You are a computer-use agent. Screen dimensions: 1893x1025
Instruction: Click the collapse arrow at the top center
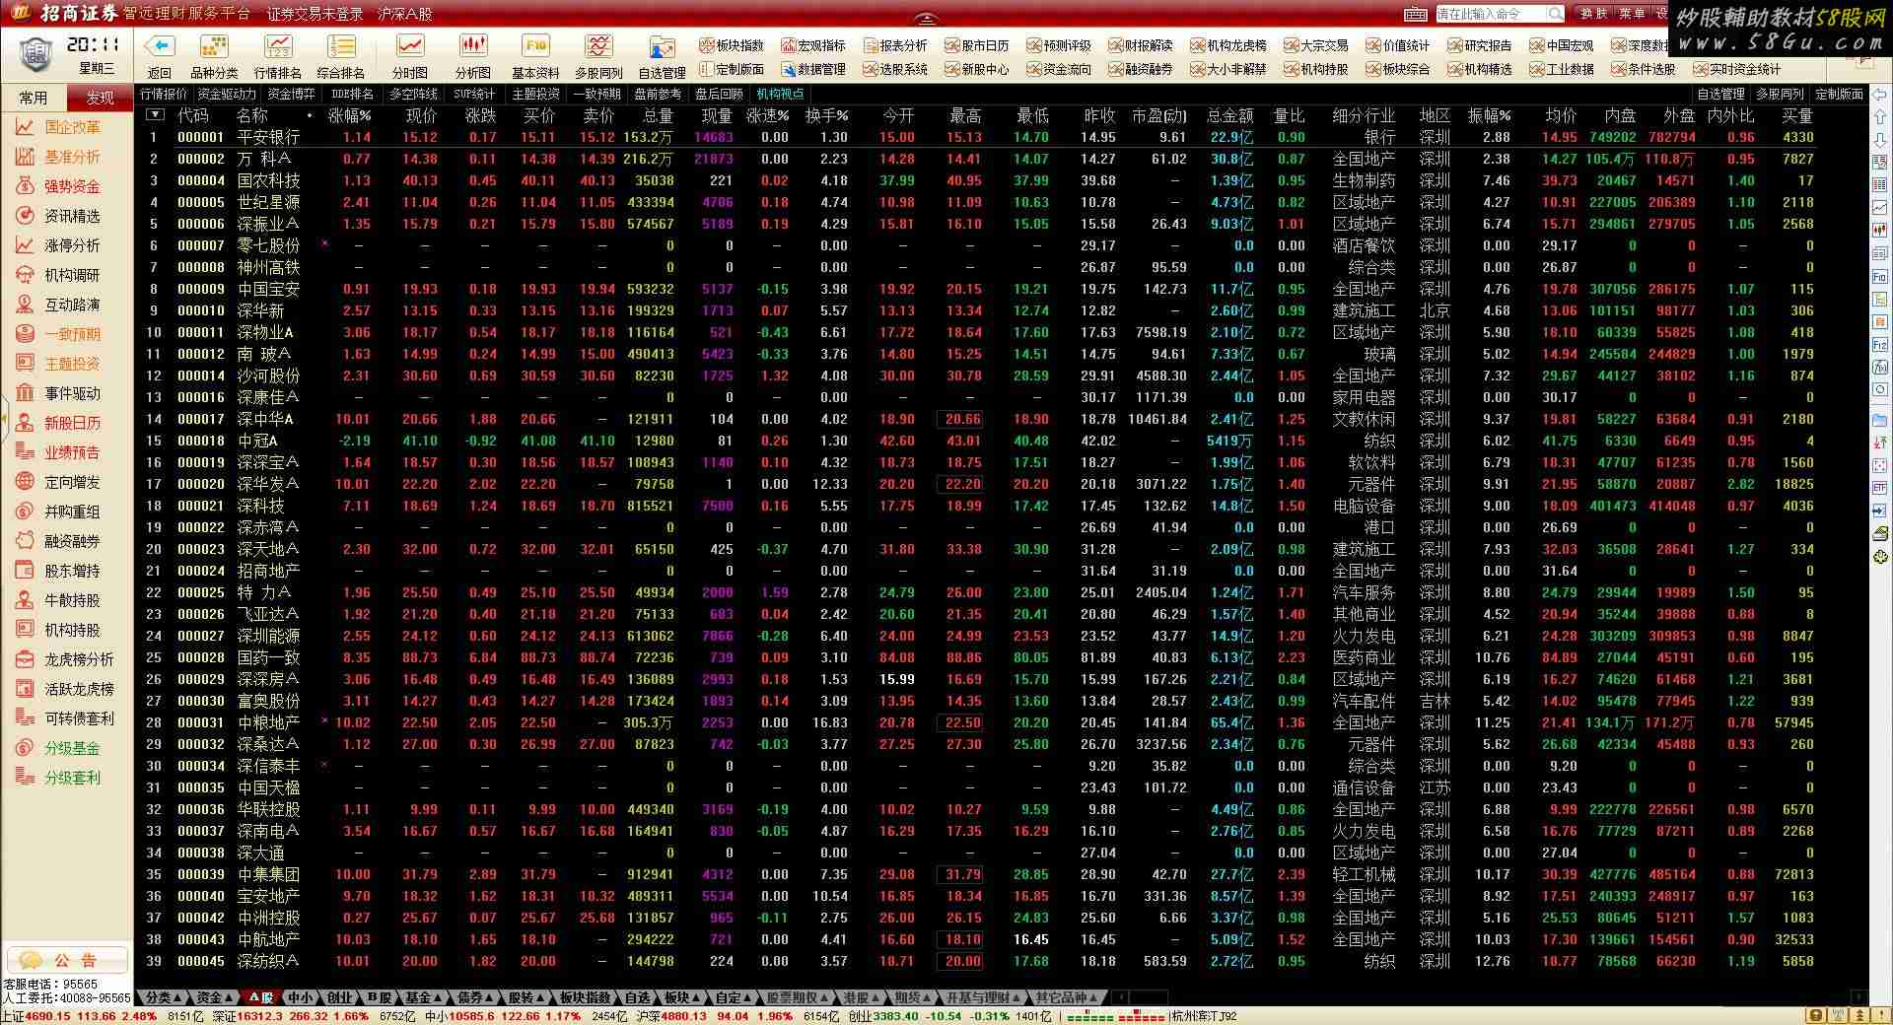click(924, 18)
